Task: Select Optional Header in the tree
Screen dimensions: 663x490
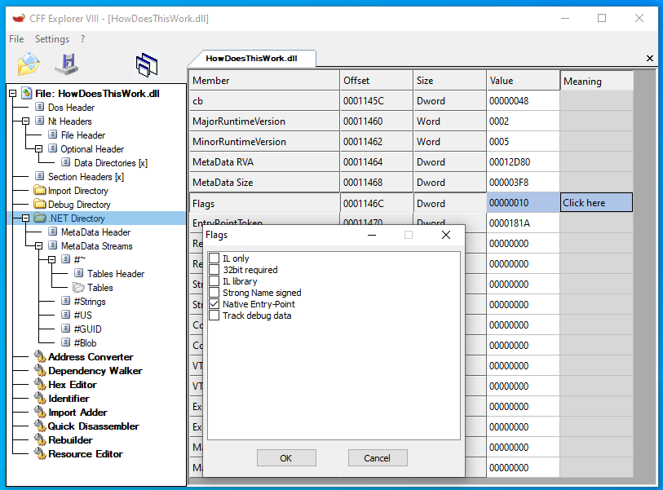Action: [92, 149]
